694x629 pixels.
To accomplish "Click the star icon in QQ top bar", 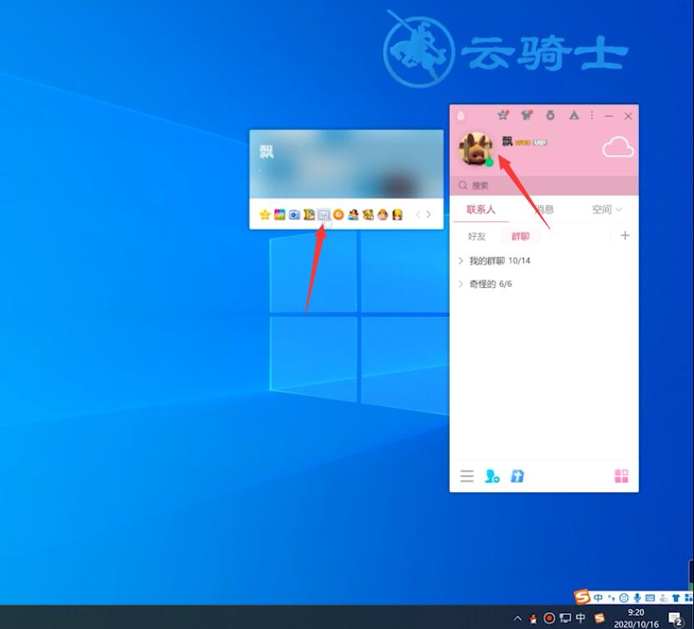I will point(503,115).
